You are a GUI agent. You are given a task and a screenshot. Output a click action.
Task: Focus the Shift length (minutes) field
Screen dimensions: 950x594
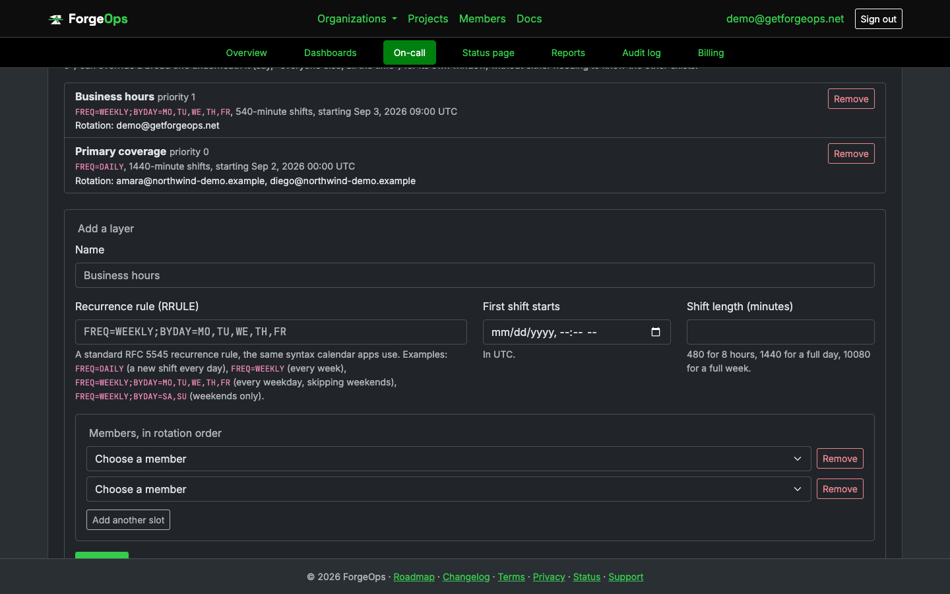(x=780, y=332)
